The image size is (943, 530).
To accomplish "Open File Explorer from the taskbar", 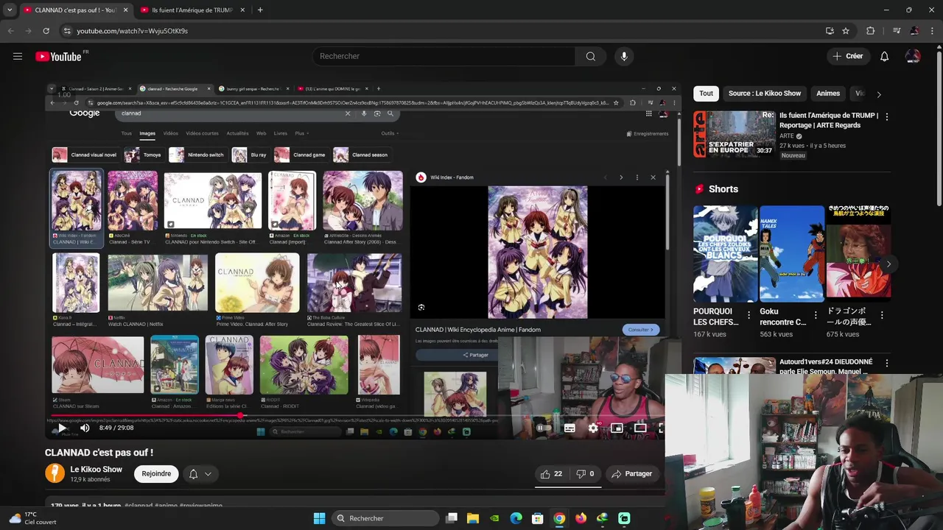I will click(473, 518).
